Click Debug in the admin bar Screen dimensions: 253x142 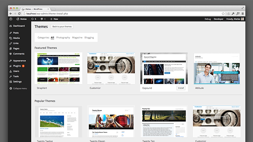[208, 19]
